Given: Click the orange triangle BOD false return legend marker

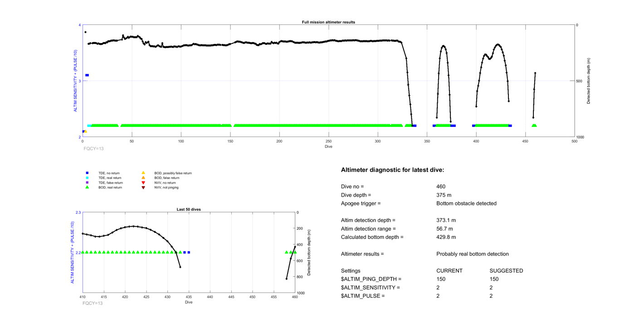Looking at the screenshot, I should pyautogui.click(x=143, y=178).
